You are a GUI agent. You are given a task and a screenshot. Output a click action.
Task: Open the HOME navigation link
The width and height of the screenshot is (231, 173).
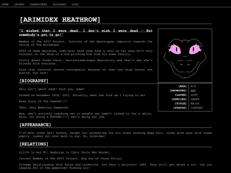(5, 4)
